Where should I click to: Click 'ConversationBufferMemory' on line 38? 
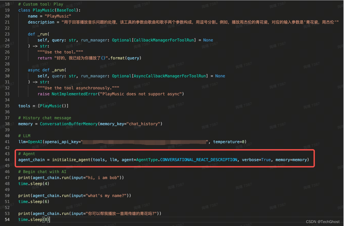69,124
